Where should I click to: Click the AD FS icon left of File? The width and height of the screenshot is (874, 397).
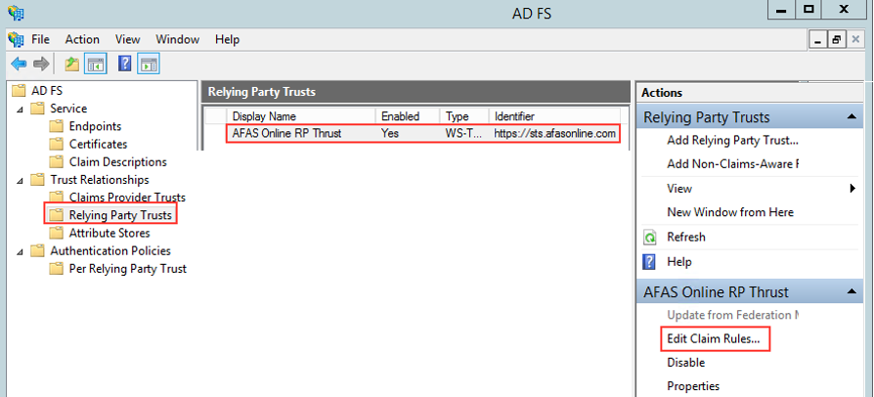point(17,39)
